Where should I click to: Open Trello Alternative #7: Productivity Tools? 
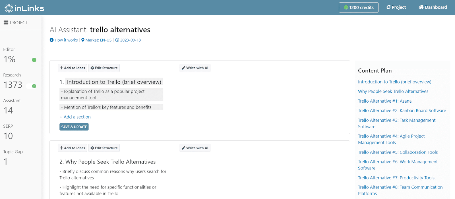point(396,178)
